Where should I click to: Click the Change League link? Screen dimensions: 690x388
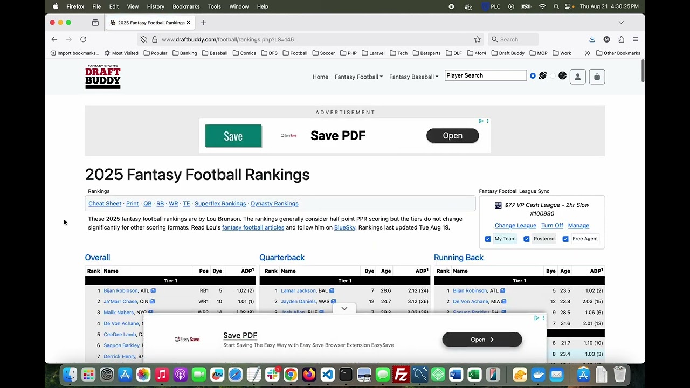point(515,225)
